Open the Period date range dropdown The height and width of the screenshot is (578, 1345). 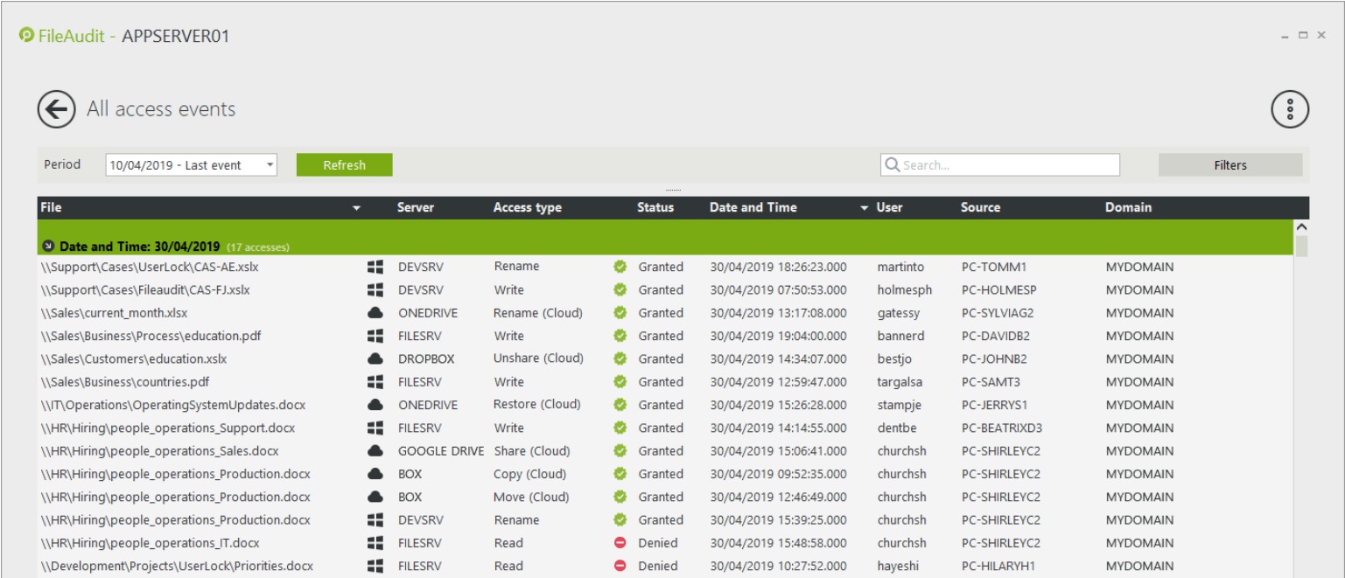(x=270, y=165)
